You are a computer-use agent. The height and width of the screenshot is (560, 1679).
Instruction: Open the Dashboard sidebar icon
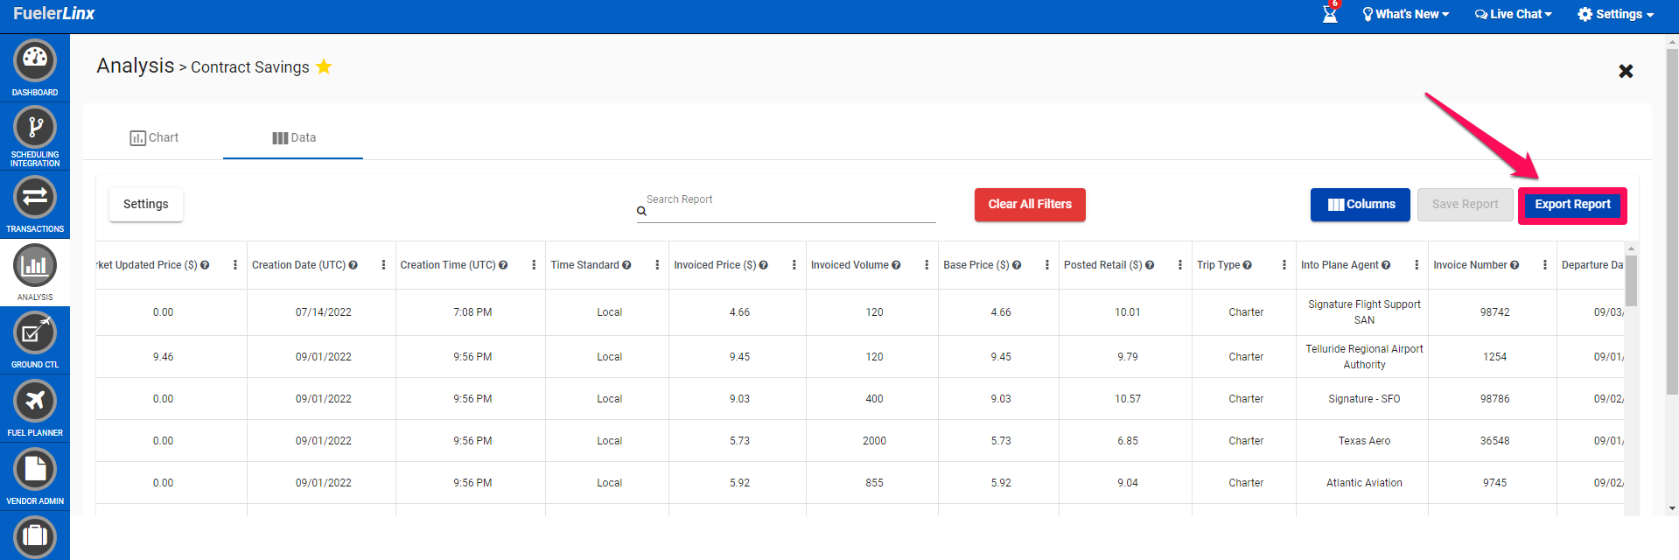[x=35, y=61]
